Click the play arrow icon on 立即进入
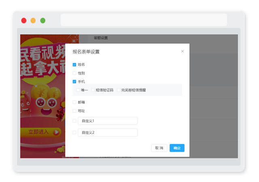Image resolution: width=259 pixels, height=182 pixels. click(56, 132)
